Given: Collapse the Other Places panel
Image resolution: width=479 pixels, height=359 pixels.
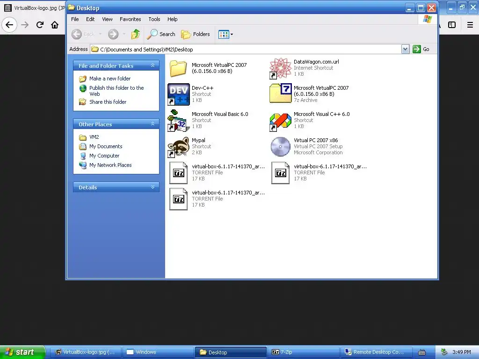Looking at the screenshot, I should 153,123.
